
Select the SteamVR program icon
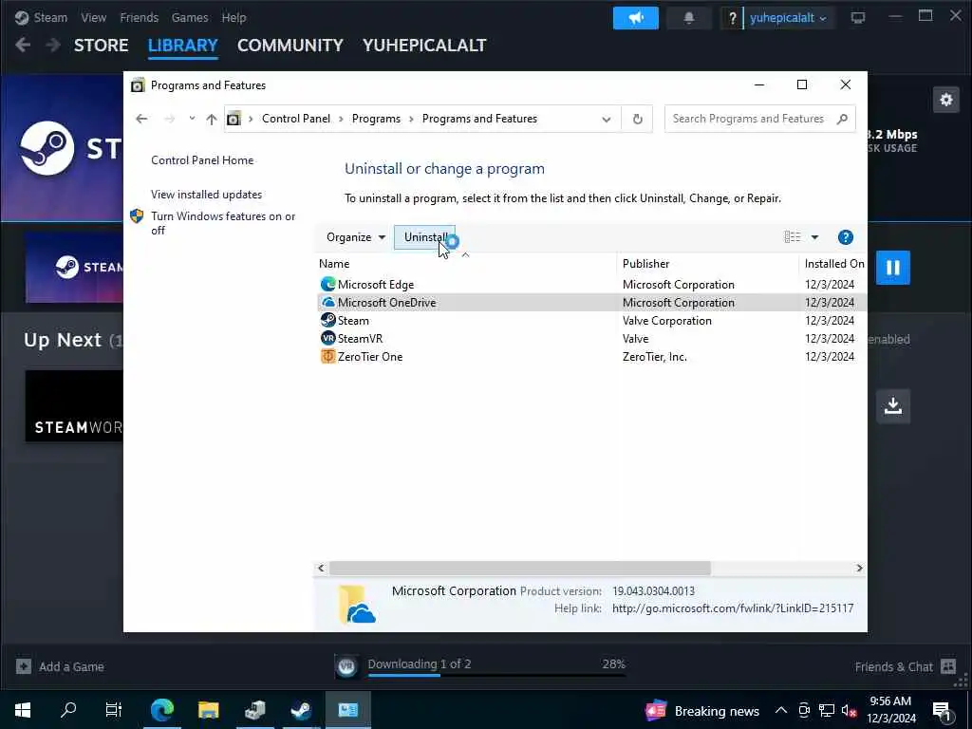click(327, 339)
